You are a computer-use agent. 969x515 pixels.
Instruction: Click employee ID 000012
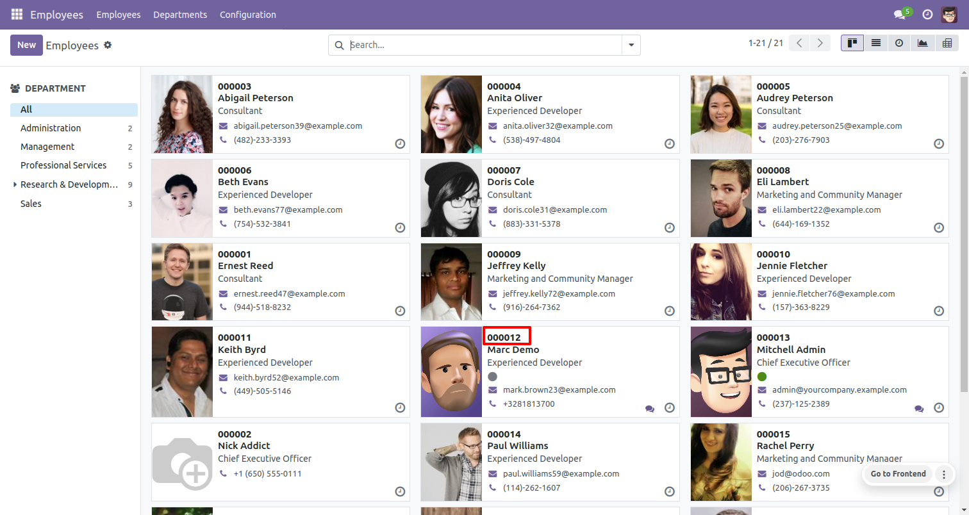click(504, 338)
